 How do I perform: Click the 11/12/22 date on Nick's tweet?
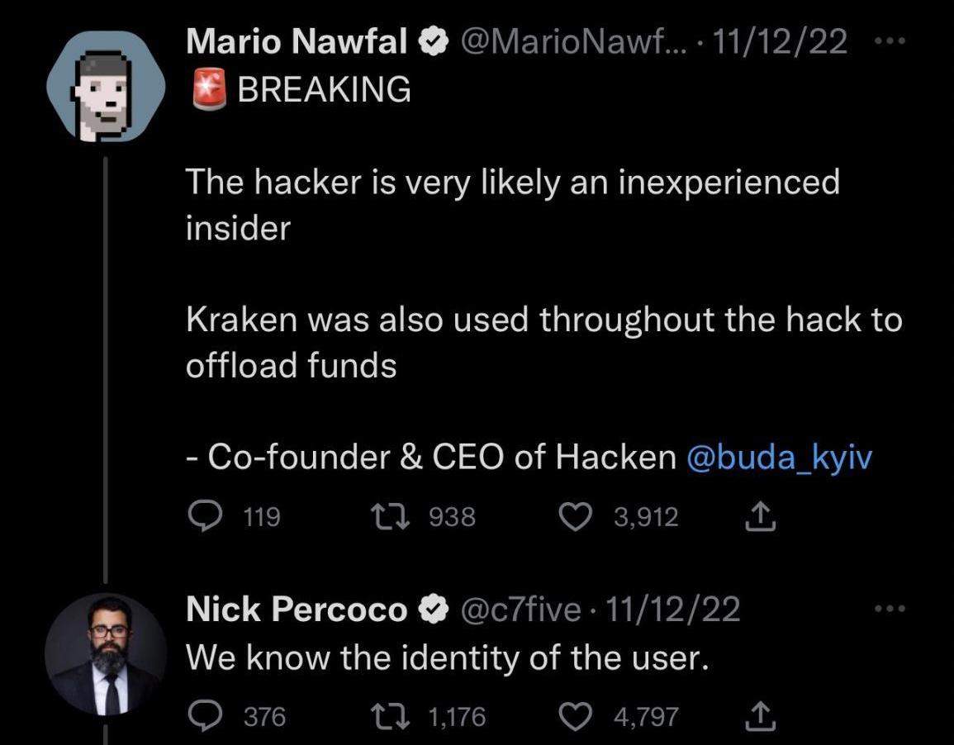click(674, 610)
